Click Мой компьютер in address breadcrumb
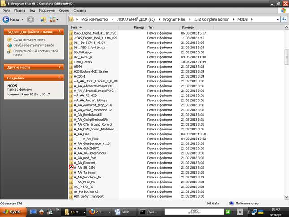 coord(95,19)
